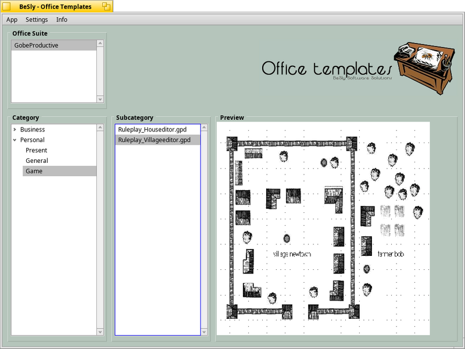Select the Present subcategory item
The image size is (465, 349).
(36, 150)
